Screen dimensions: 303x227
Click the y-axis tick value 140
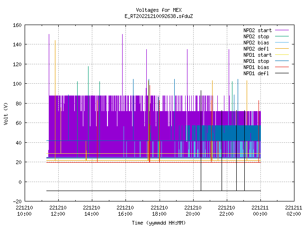17,44
